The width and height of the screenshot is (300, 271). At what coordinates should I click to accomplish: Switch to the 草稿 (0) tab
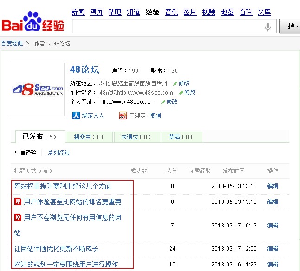[x=182, y=137]
